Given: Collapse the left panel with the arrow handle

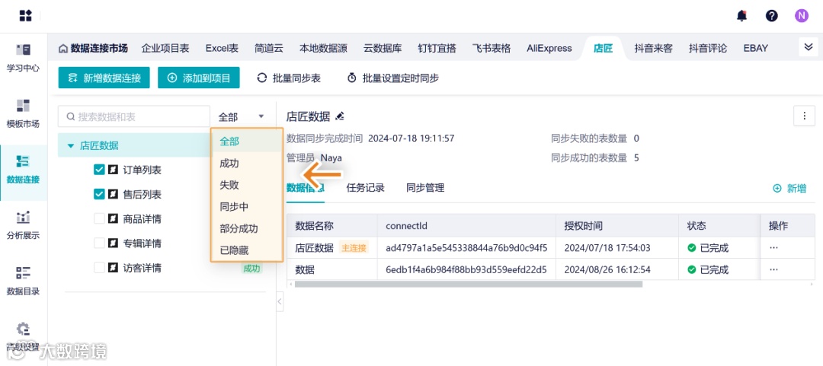Looking at the screenshot, I should pyautogui.click(x=279, y=301).
